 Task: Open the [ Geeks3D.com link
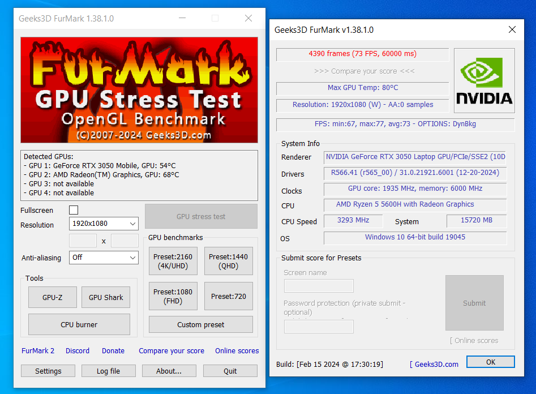coord(434,365)
